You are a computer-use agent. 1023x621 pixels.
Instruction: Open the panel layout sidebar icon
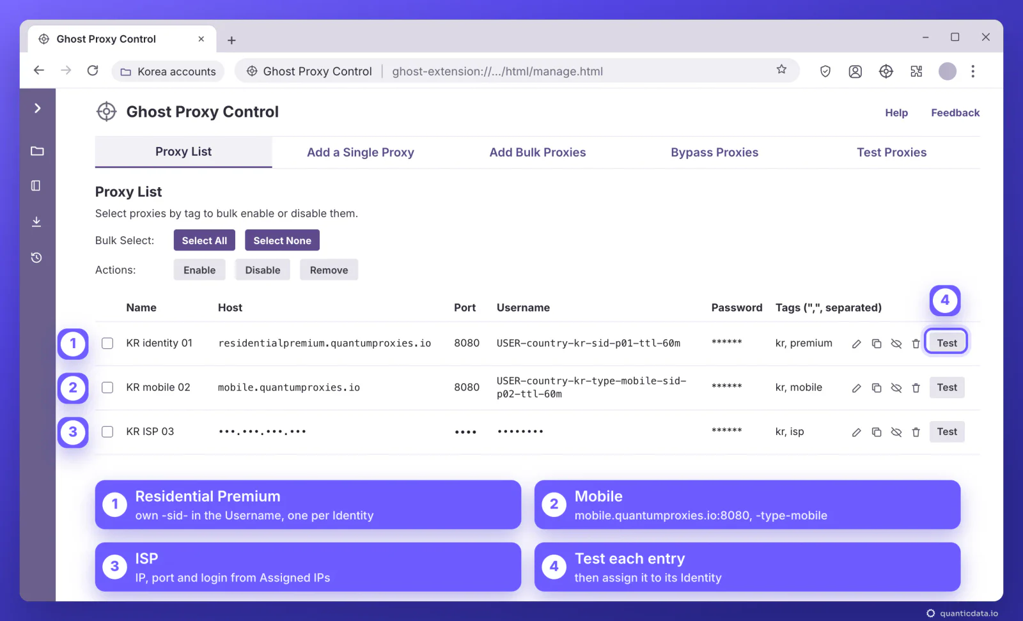coord(36,186)
